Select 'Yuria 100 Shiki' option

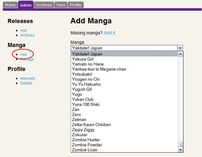click(124, 104)
